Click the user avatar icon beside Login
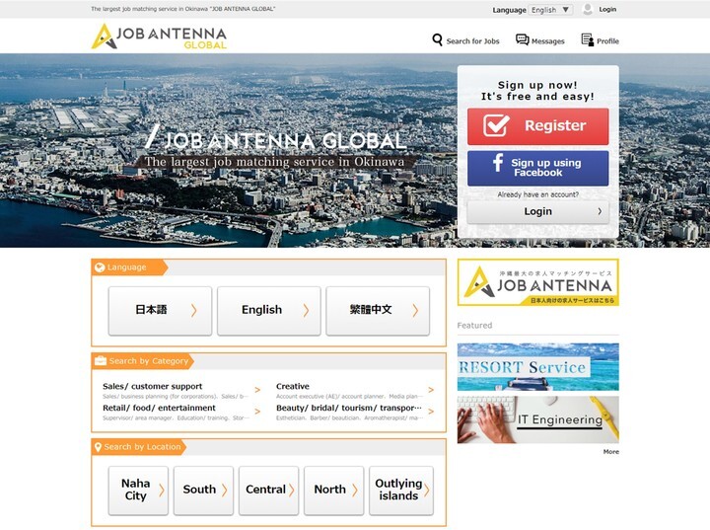This screenshot has width=710, height=530. coord(588,9)
